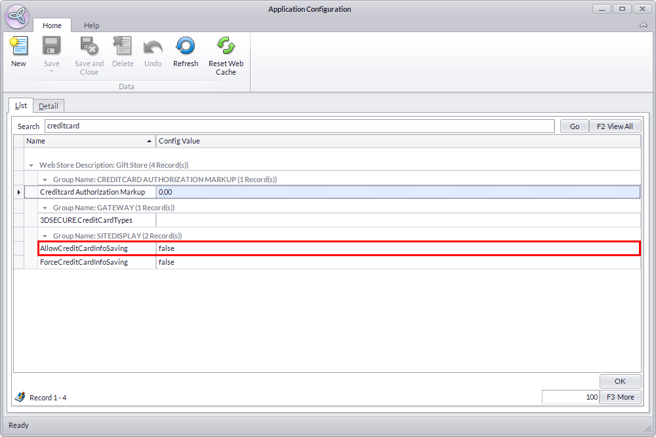
Task: Minimize the Application Configuration window
Action: [x=602, y=9]
